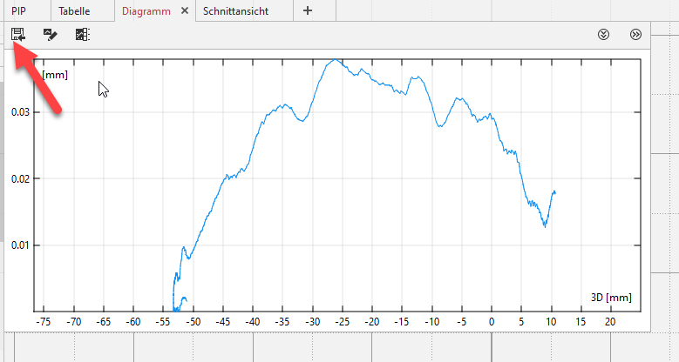Click the -75 x-axis tick label
This screenshot has height=362, width=679.
click(43, 321)
